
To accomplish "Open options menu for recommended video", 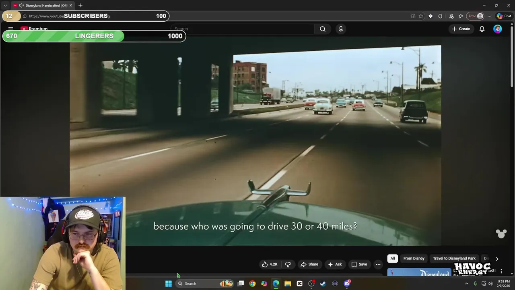I will pos(501,271).
